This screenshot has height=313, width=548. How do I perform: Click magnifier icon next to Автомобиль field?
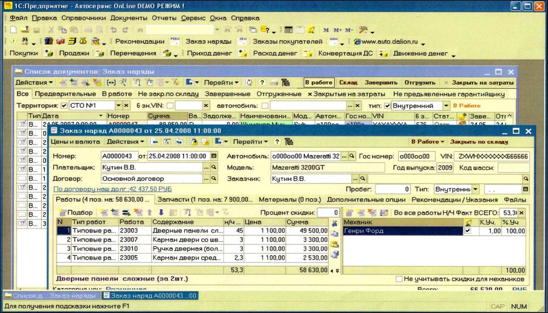click(x=352, y=156)
